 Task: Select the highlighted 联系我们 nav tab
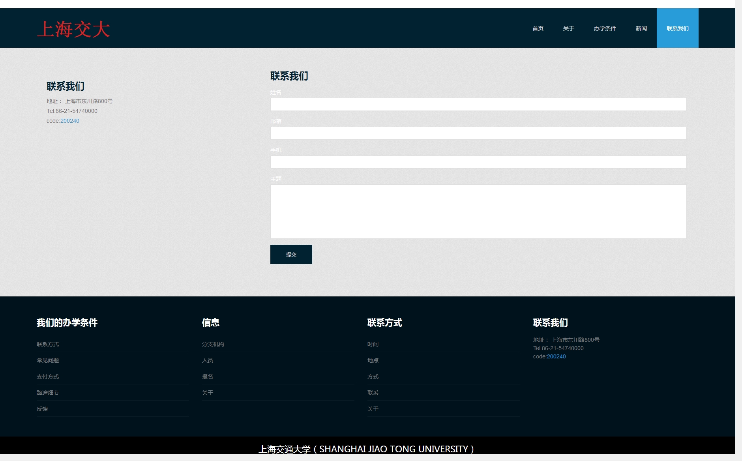pos(677,28)
